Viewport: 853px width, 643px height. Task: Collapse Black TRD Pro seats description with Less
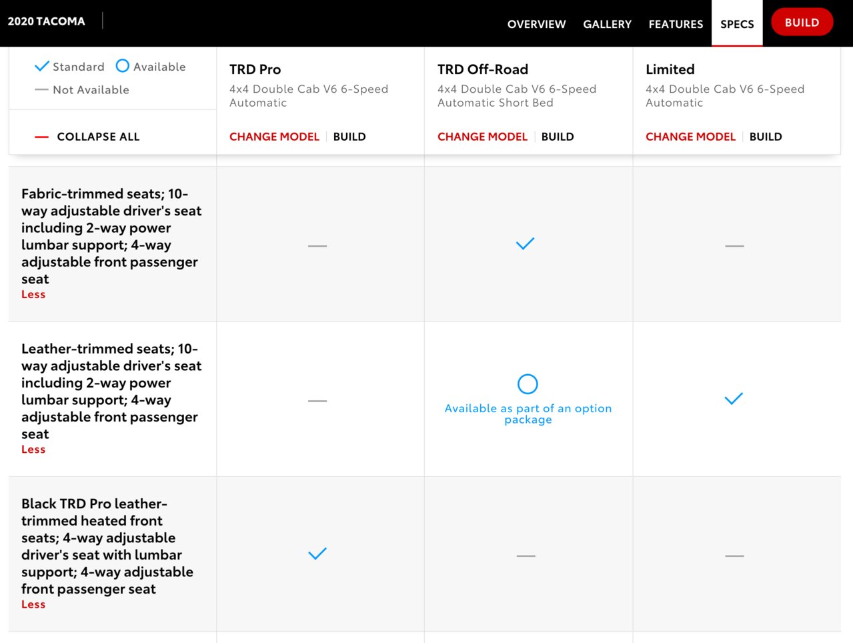[33, 604]
